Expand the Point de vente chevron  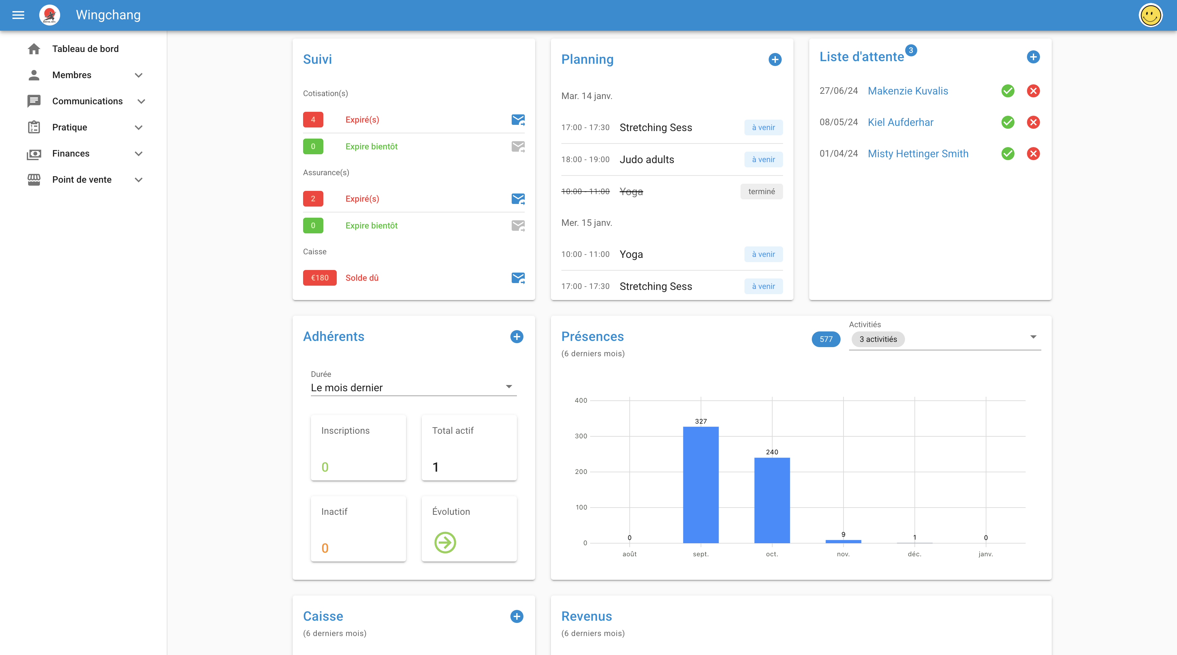coord(138,179)
